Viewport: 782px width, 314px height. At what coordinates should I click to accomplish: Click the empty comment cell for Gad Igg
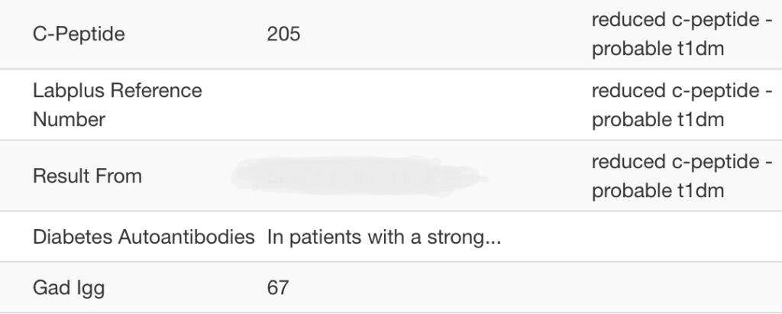pyautogui.click(x=682, y=287)
